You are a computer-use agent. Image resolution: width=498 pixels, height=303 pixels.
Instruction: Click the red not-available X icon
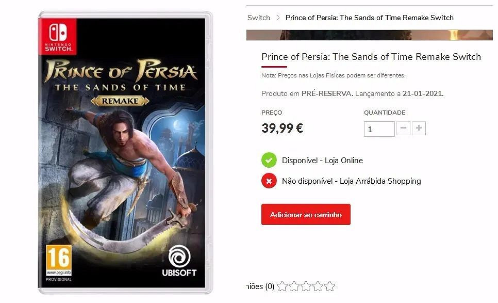(x=269, y=181)
